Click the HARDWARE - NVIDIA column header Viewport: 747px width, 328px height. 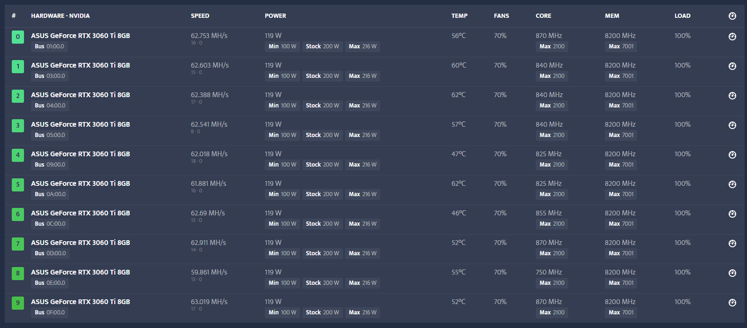tap(60, 16)
